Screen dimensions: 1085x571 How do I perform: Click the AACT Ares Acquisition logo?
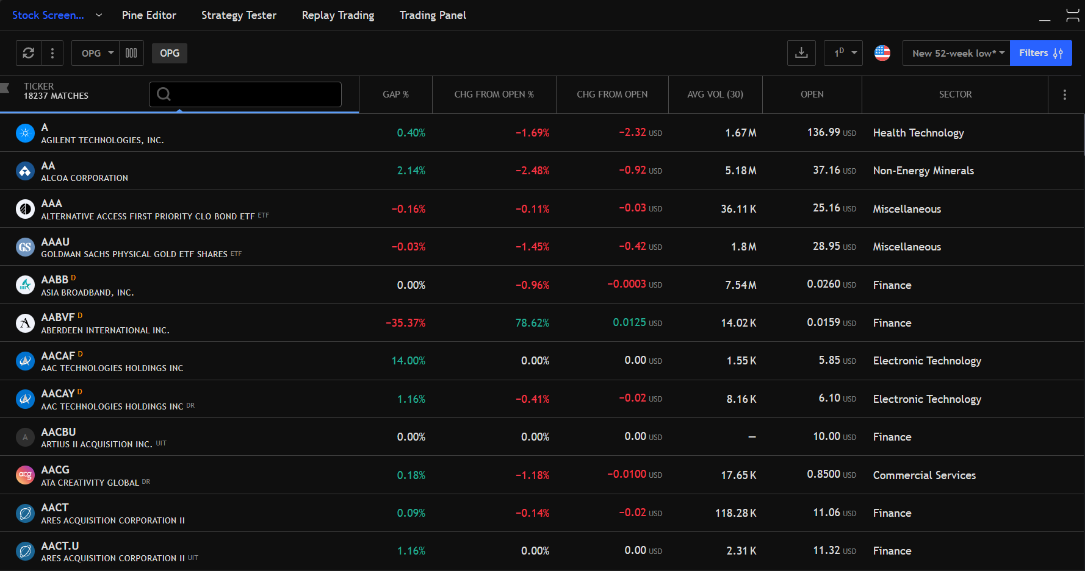point(25,513)
